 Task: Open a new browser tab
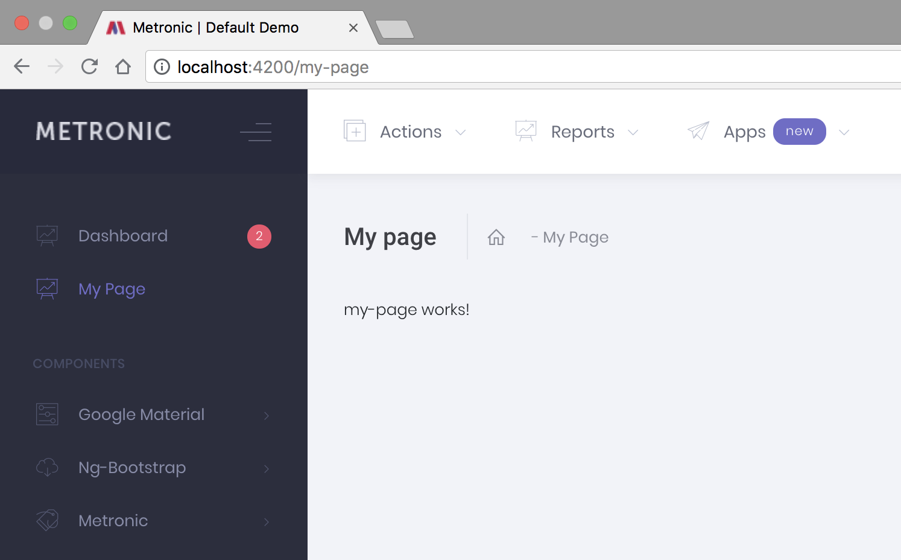tap(394, 29)
